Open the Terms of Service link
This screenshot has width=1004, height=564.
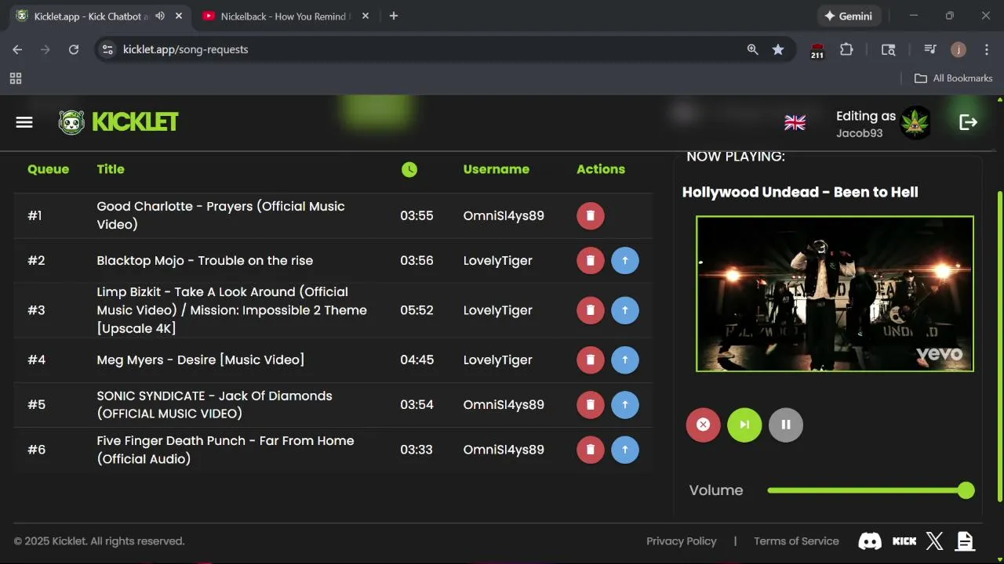(796, 541)
